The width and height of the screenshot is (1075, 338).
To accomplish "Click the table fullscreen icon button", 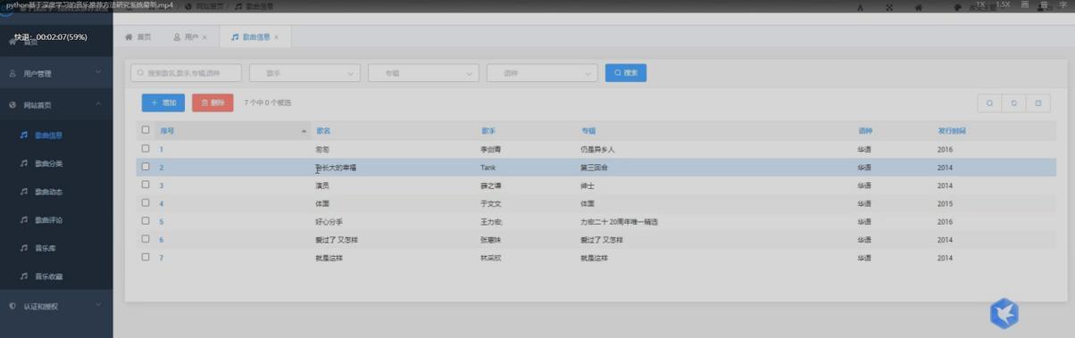I will [1037, 103].
